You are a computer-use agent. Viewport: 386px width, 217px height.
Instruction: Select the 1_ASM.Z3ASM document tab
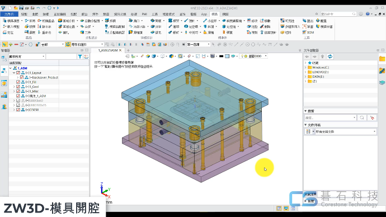pos(108,50)
